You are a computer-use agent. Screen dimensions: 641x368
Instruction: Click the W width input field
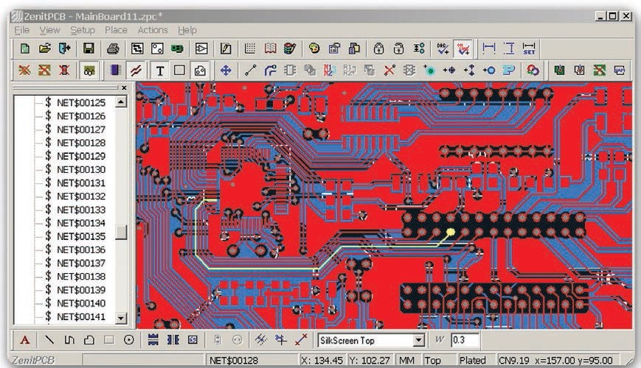465,340
